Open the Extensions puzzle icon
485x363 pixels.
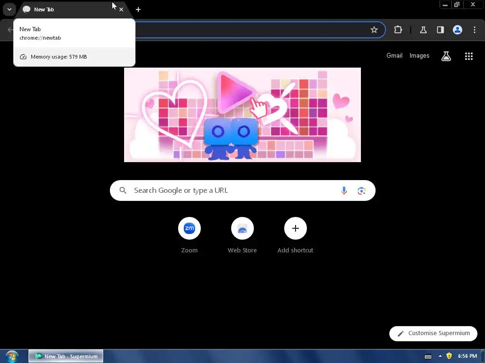click(398, 30)
